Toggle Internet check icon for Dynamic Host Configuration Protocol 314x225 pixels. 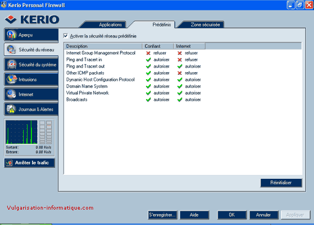tap(180, 80)
